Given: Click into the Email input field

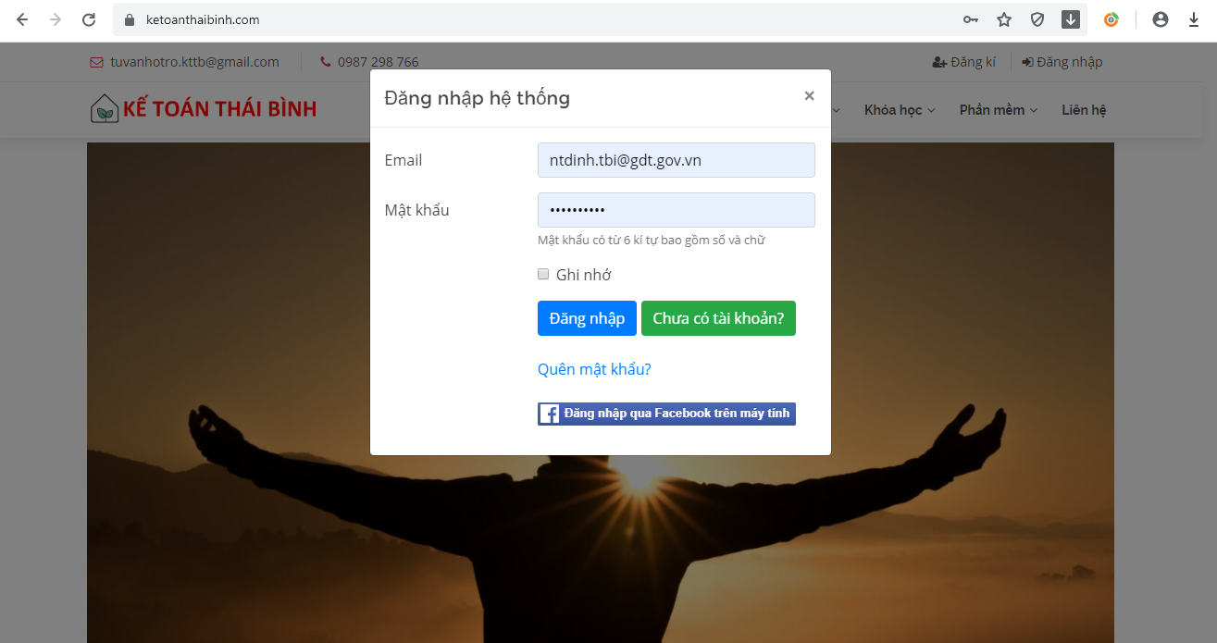Looking at the screenshot, I should pos(676,160).
